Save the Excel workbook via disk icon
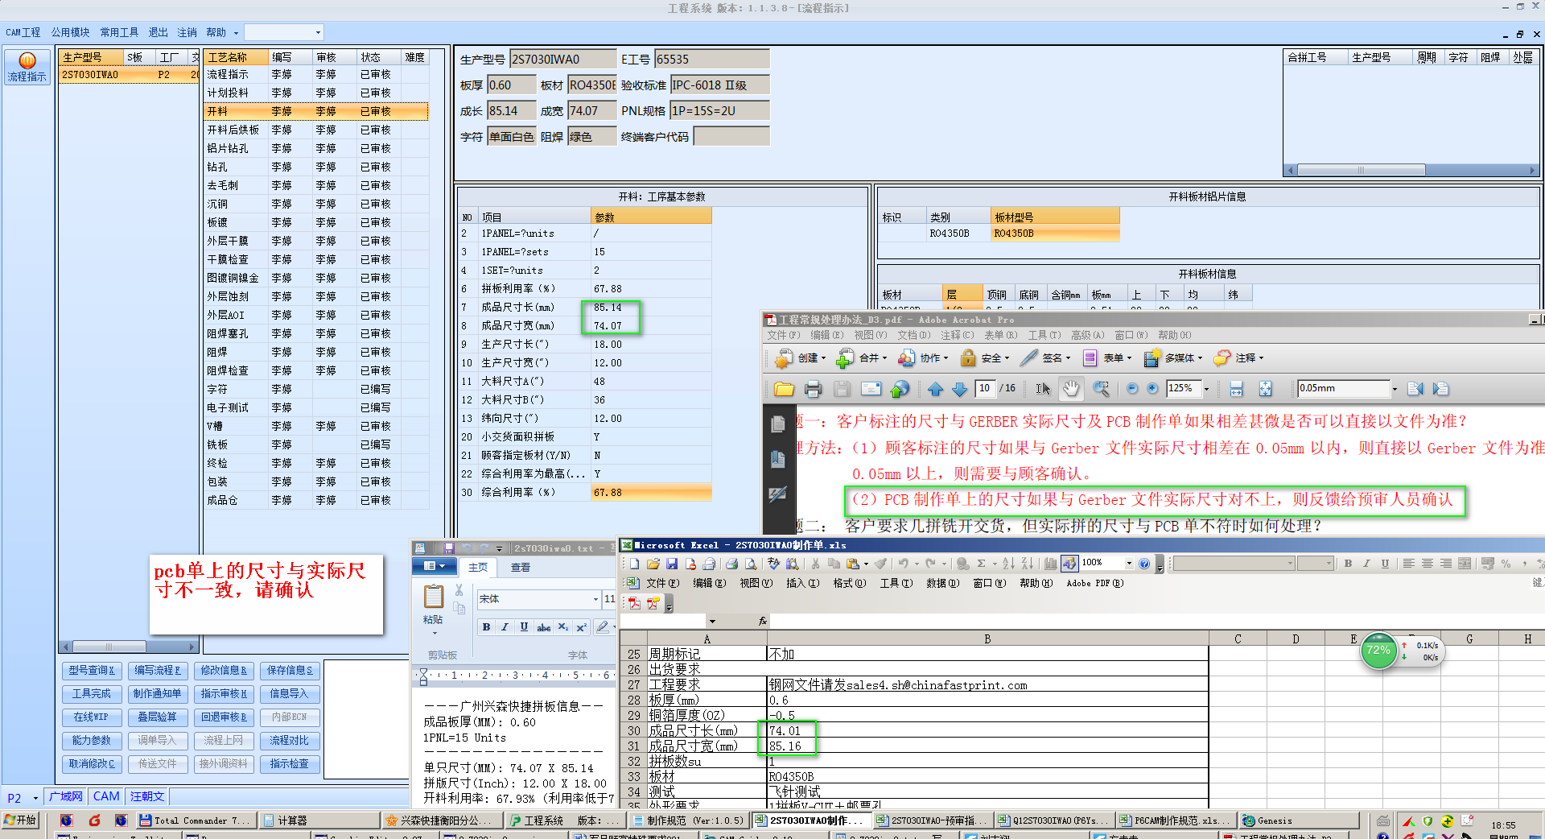 671,564
